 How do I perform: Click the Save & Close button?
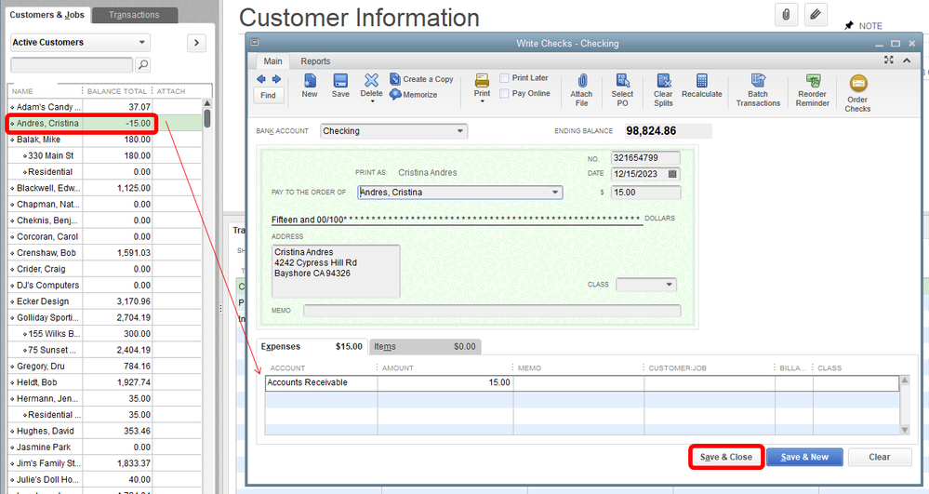(x=725, y=457)
